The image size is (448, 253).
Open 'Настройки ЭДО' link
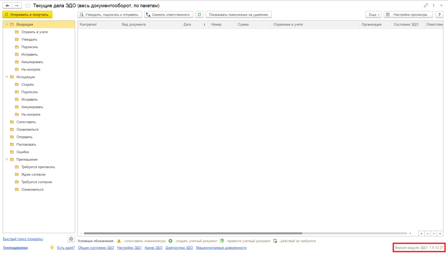[129, 248]
